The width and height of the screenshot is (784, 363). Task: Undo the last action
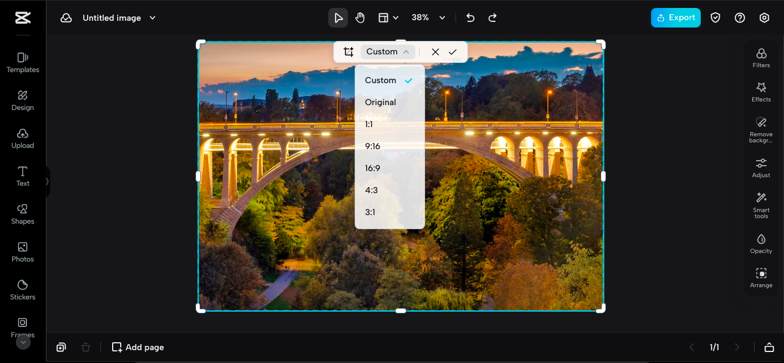[x=470, y=18]
